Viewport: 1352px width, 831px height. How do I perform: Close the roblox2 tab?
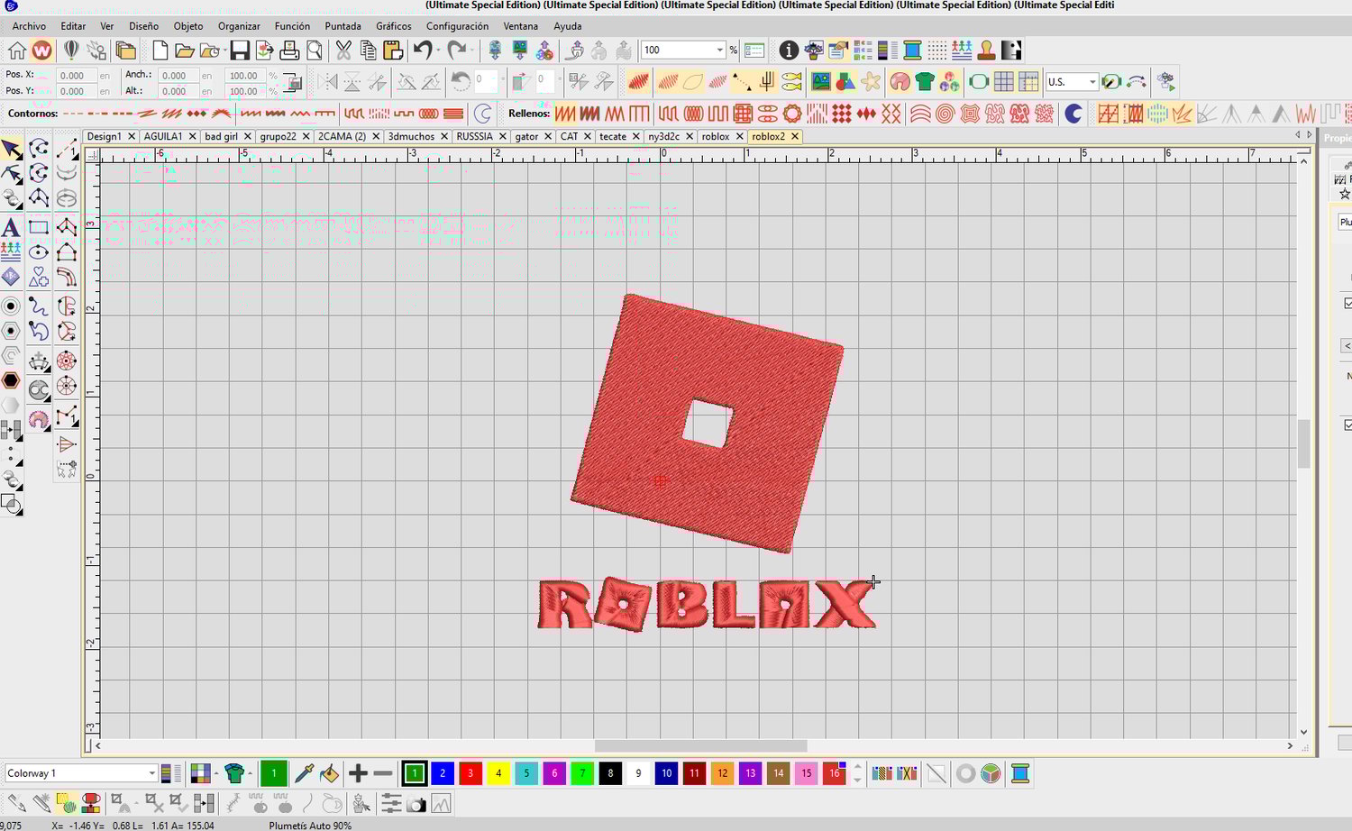click(x=794, y=137)
